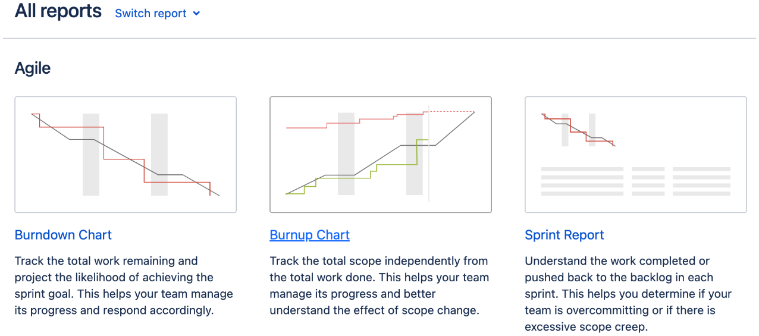759x336 pixels.
Task: Open the Burndown Chart preview thumbnail
Action: click(126, 155)
